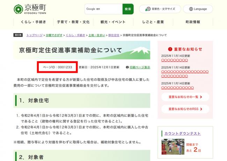This screenshot has width=227, height=161.
Task: Select the 更新日：2025年12月1日更新 text
Action: [x=99, y=67]
